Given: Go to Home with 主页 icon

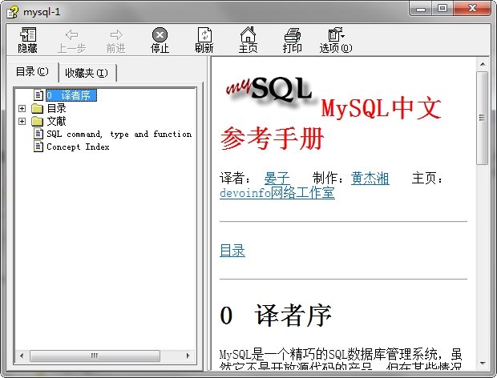Looking at the screenshot, I should [248, 34].
